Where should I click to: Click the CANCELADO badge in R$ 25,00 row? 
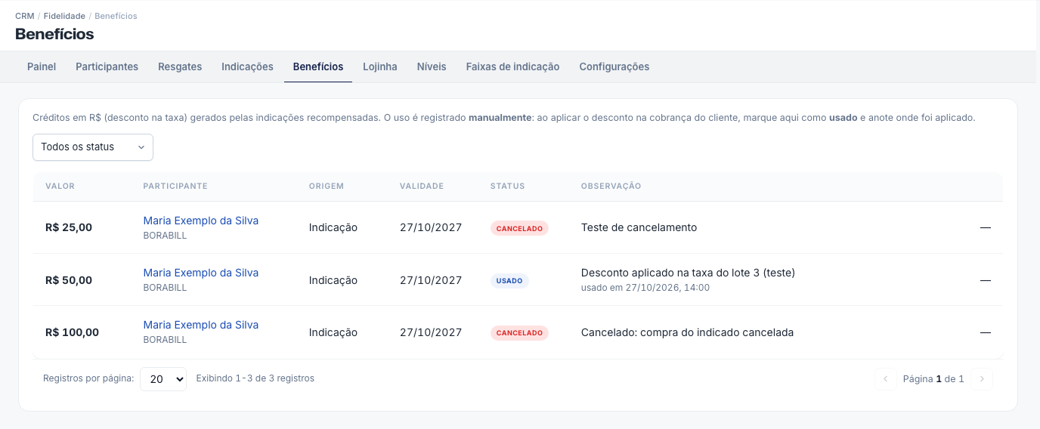[519, 228]
